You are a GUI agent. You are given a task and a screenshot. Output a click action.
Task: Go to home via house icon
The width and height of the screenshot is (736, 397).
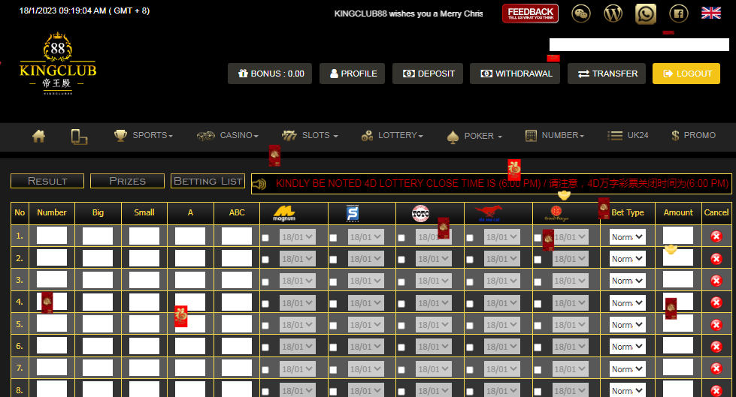point(39,136)
